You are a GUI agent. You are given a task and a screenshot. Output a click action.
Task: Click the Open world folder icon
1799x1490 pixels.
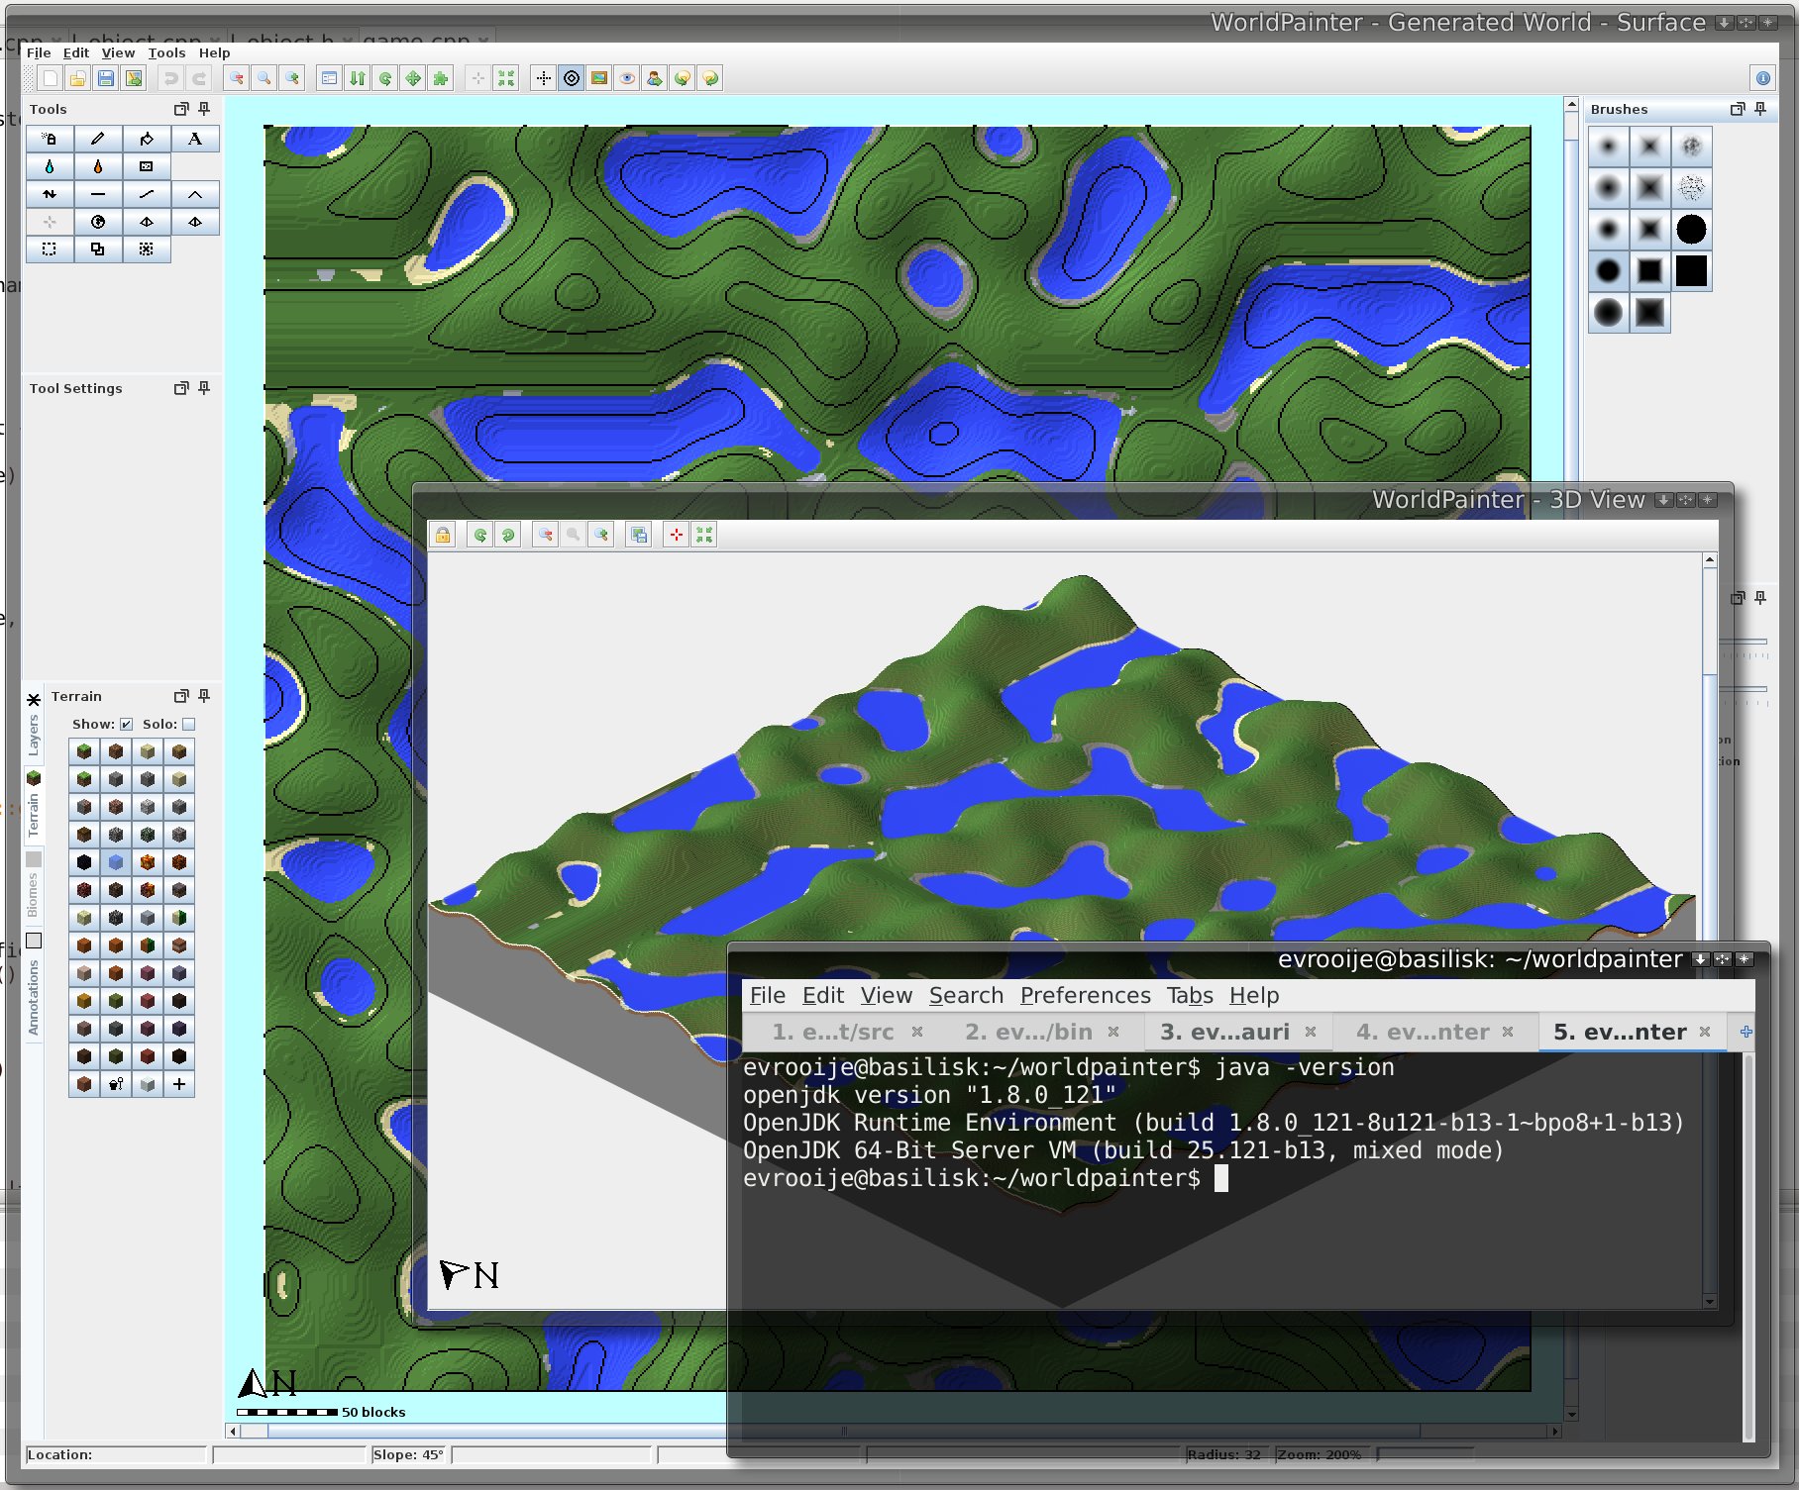(77, 78)
